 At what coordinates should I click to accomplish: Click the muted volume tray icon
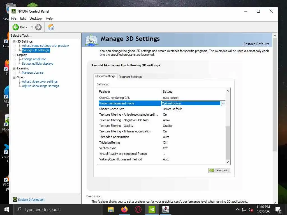[x=251, y=209]
